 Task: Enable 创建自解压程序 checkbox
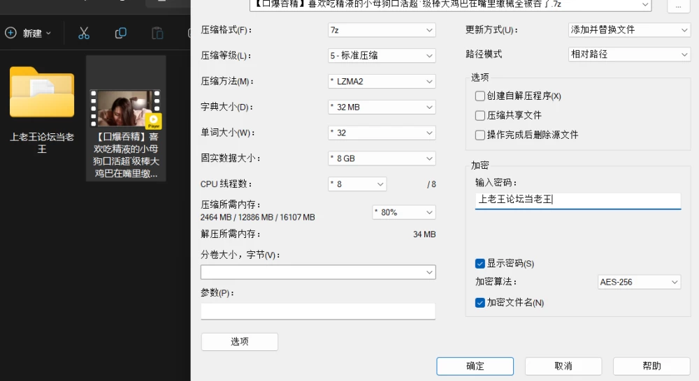point(480,96)
